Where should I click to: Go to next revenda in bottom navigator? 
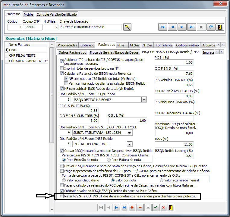tap(116, 207)
